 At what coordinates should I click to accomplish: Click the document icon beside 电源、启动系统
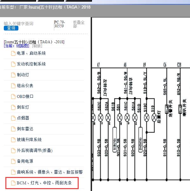coord(13,53)
